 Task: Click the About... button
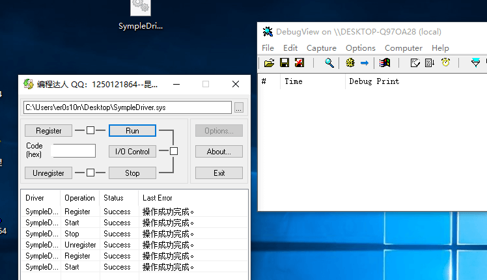click(x=219, y=152)
